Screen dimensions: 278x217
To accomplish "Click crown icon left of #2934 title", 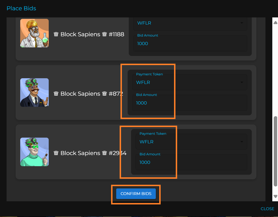I will click(x=56, y=153).
